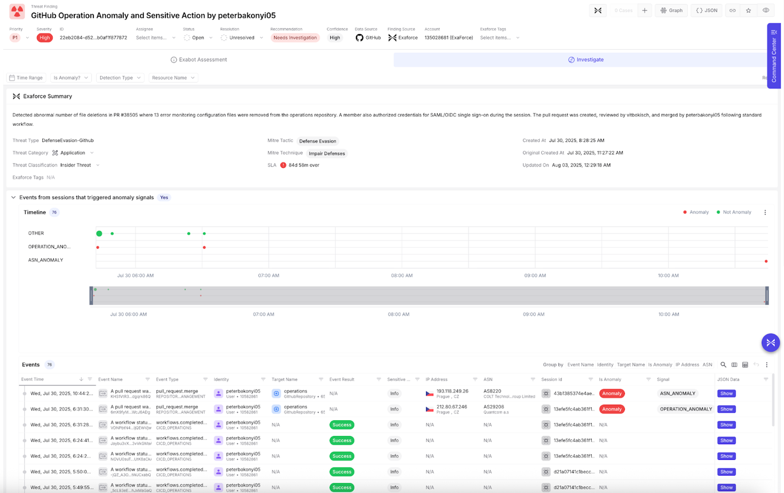Toggle the eye watch icon in header
784x493 pixels.
766,11
